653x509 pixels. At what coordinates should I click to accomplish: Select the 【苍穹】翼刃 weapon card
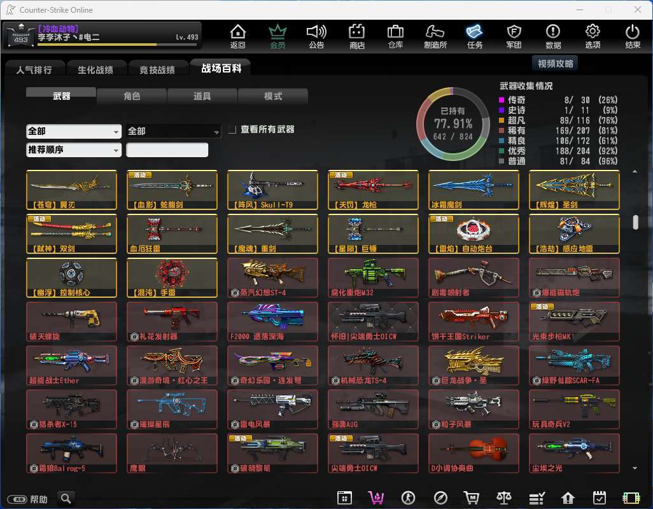tap(72, 190)
